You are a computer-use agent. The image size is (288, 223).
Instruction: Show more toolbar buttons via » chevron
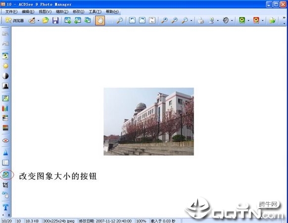coord(284,18)
